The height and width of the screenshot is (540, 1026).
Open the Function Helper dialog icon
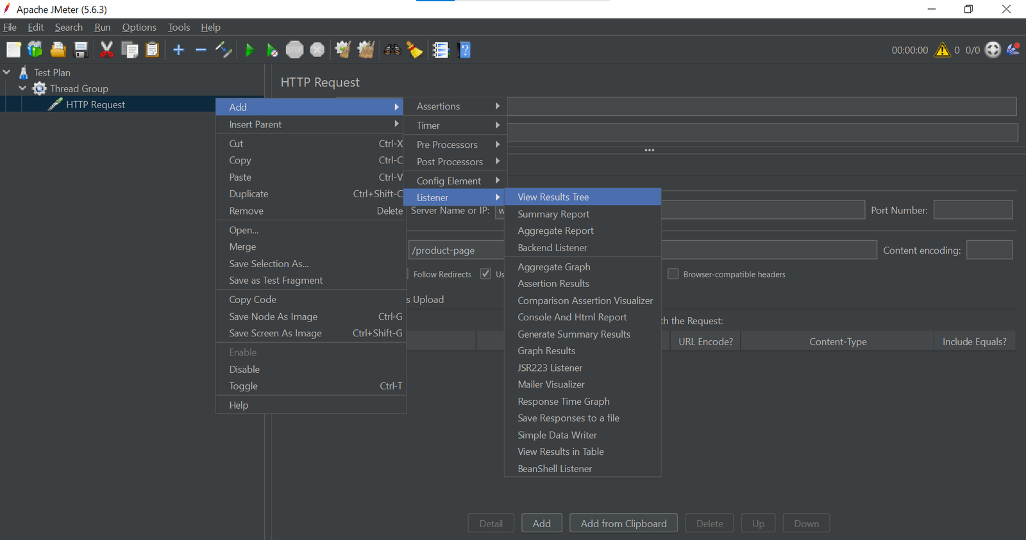pos(441,50)
